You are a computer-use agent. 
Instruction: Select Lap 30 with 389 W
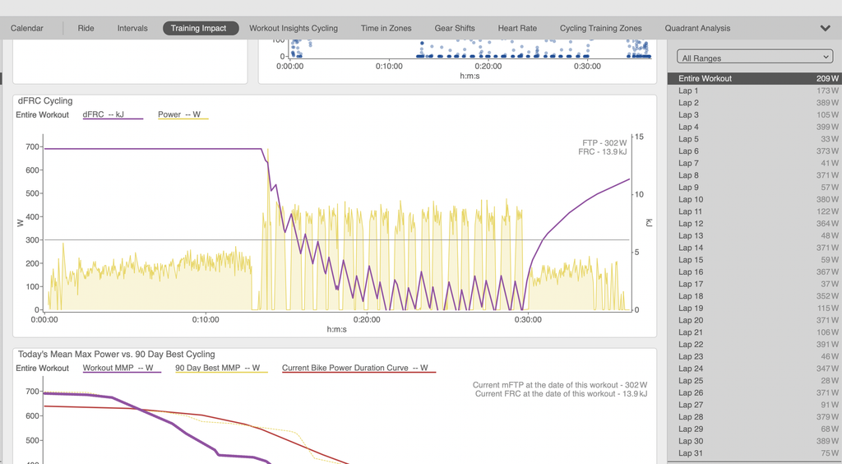click(755, 441)
